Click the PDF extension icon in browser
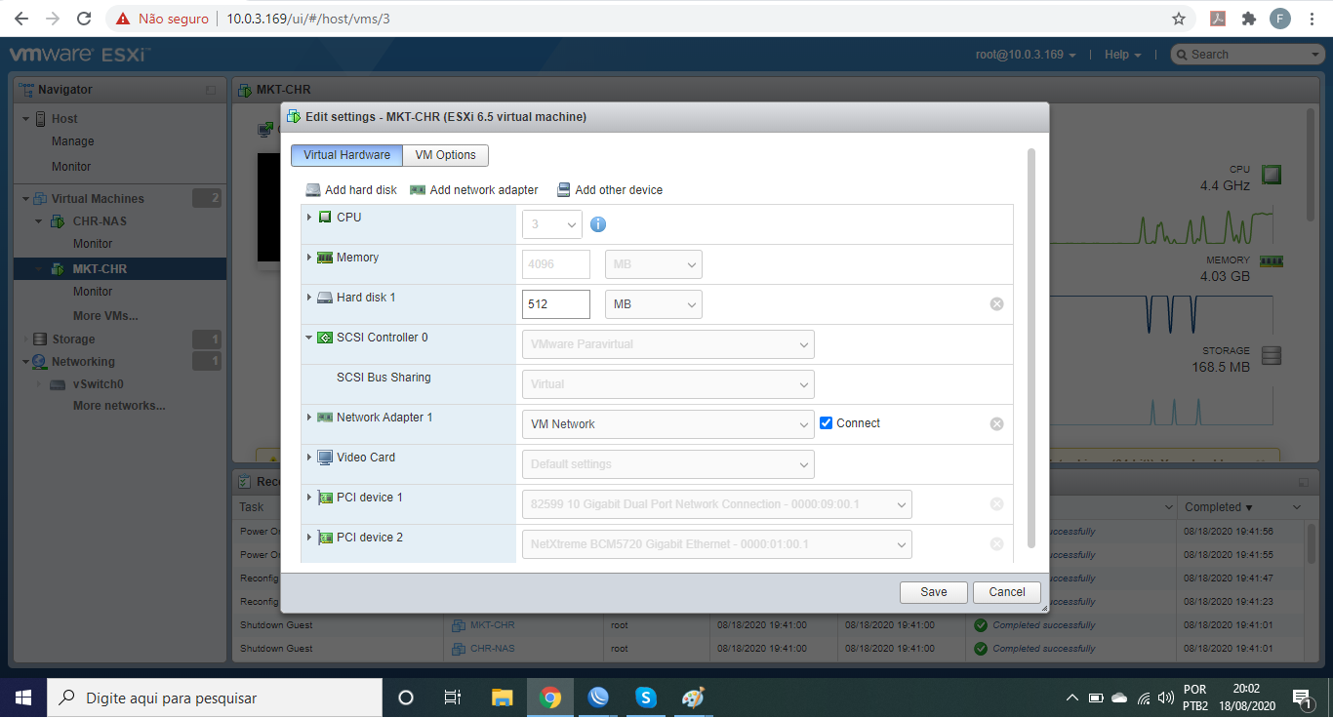Screen dimensions: 1333x718 click(1218, 19)
